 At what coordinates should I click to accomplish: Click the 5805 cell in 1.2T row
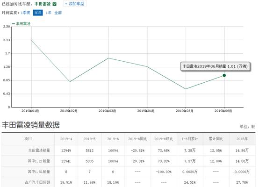[x=89, y=161]
